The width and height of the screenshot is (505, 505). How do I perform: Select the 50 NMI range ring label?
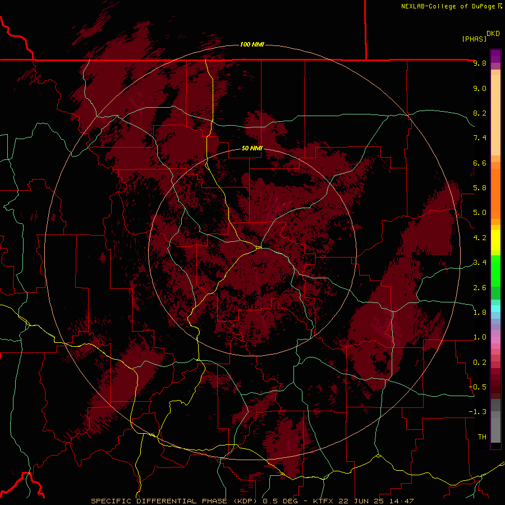[252, 148]
